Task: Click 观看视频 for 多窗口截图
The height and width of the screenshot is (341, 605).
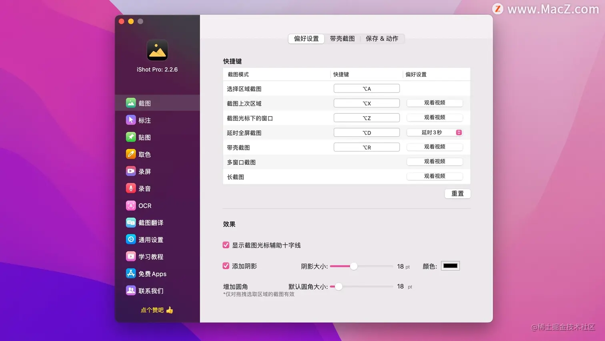Action: point(435,161)
